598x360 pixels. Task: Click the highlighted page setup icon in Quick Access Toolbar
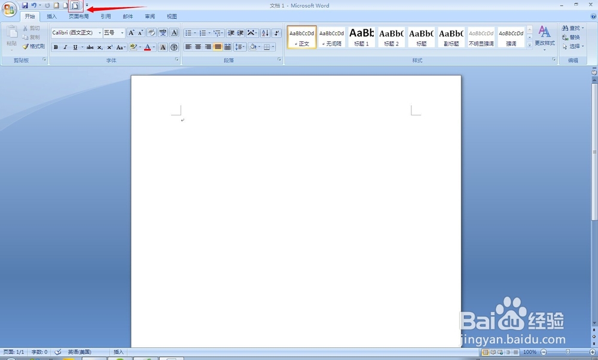click(75, 6)
